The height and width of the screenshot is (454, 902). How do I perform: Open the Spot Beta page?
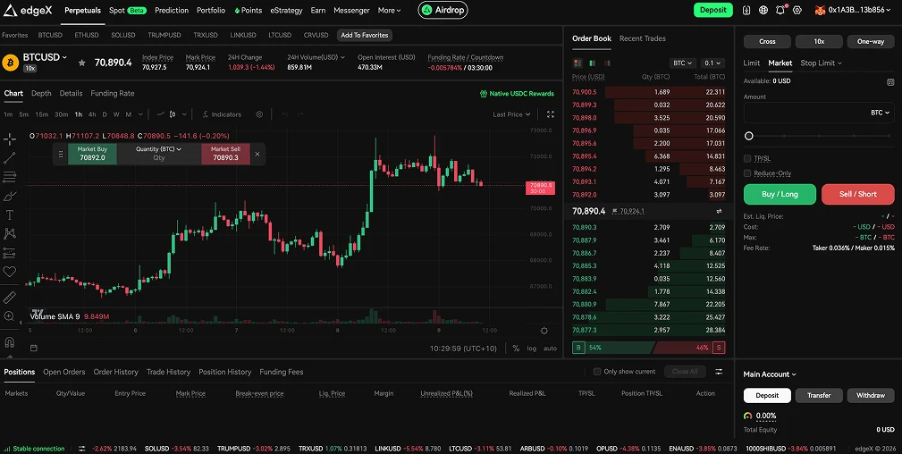pyautogui.click(x=128, y=11)
